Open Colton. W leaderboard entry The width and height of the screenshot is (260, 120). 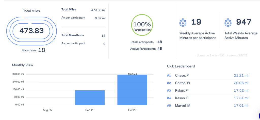[183, 83]
